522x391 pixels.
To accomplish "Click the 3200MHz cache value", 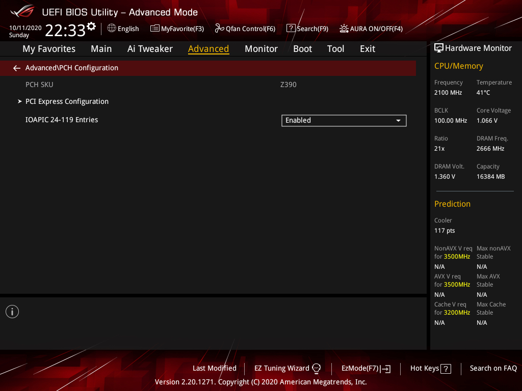I will pyautogui.click(x=457, y=313).
